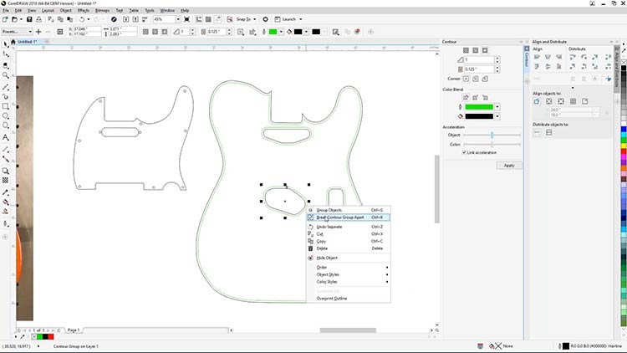Select round corner option in Contour docker
This screenshot has width=627, height=353.
[476, 79]
